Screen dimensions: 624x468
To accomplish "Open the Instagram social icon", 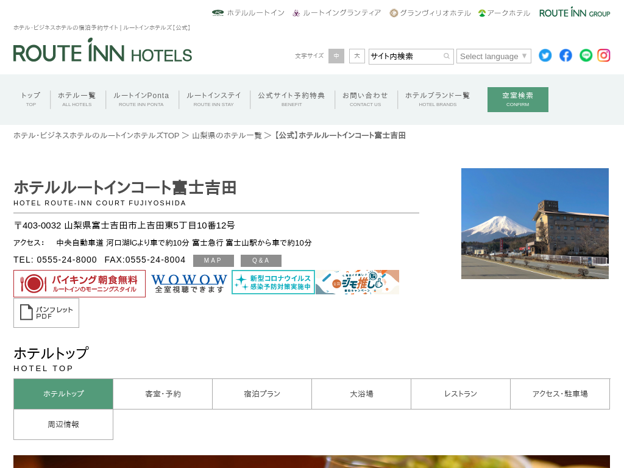I will 604,55.
